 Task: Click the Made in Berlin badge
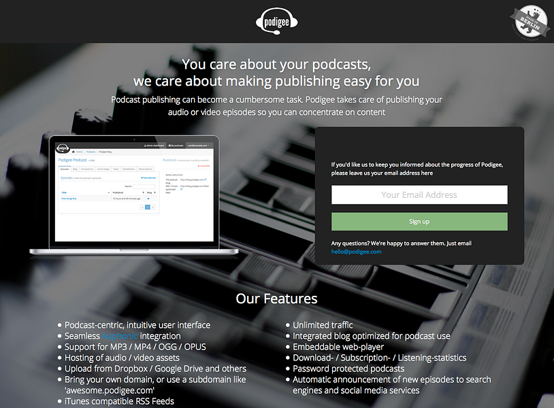click(529, 22)
